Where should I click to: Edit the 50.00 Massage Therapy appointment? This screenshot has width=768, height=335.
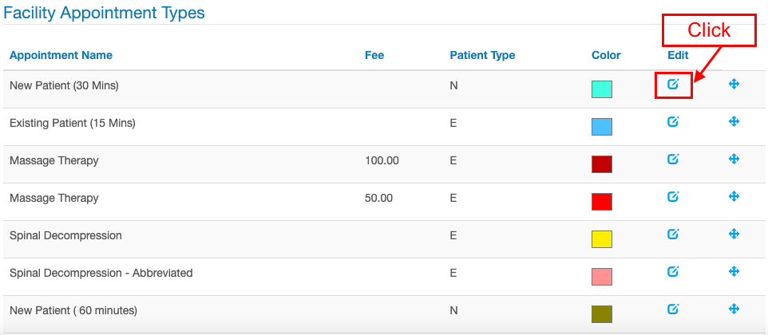click(x=673, y=196)
